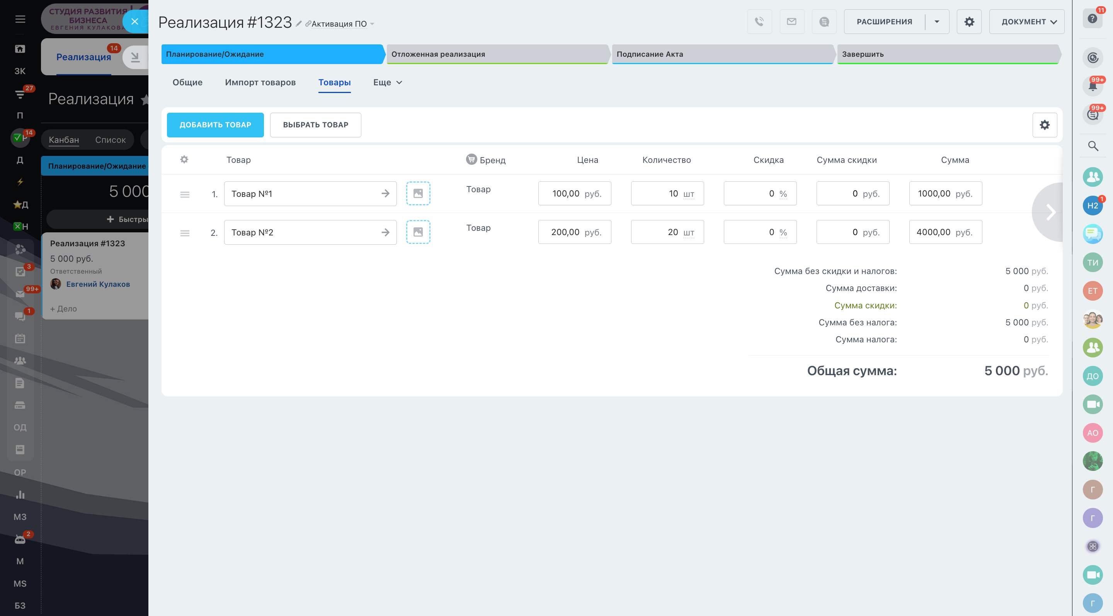The image size is (1113, 616).
Task: Open the Документ dropdown menu
Action: click(1026, 22)
